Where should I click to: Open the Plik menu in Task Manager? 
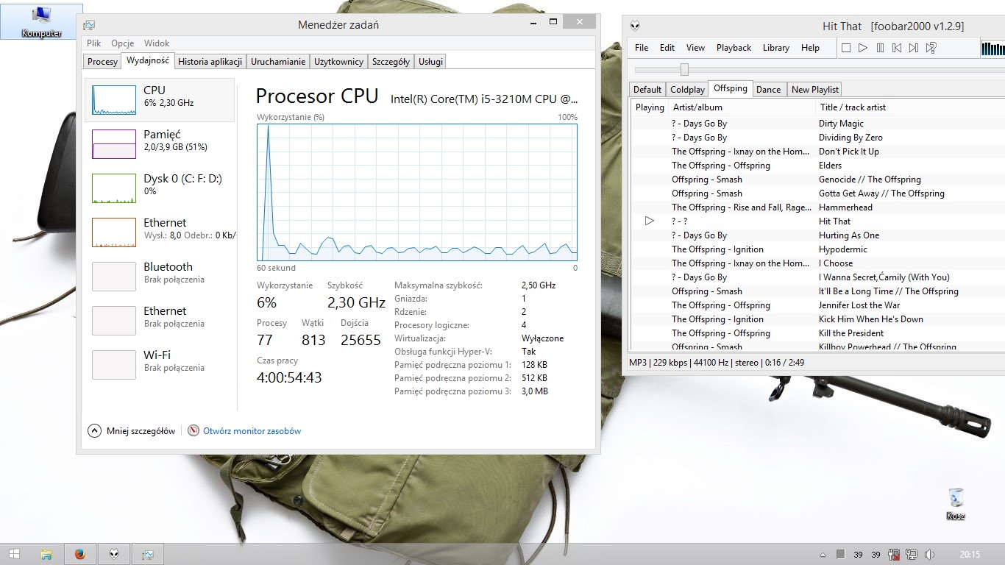click(x=94, y=43)
